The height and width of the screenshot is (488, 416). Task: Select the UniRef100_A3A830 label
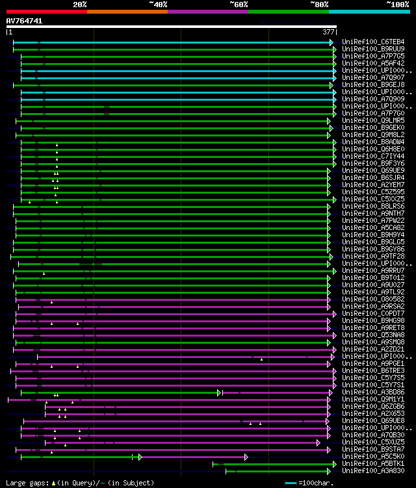pos(373,471)
